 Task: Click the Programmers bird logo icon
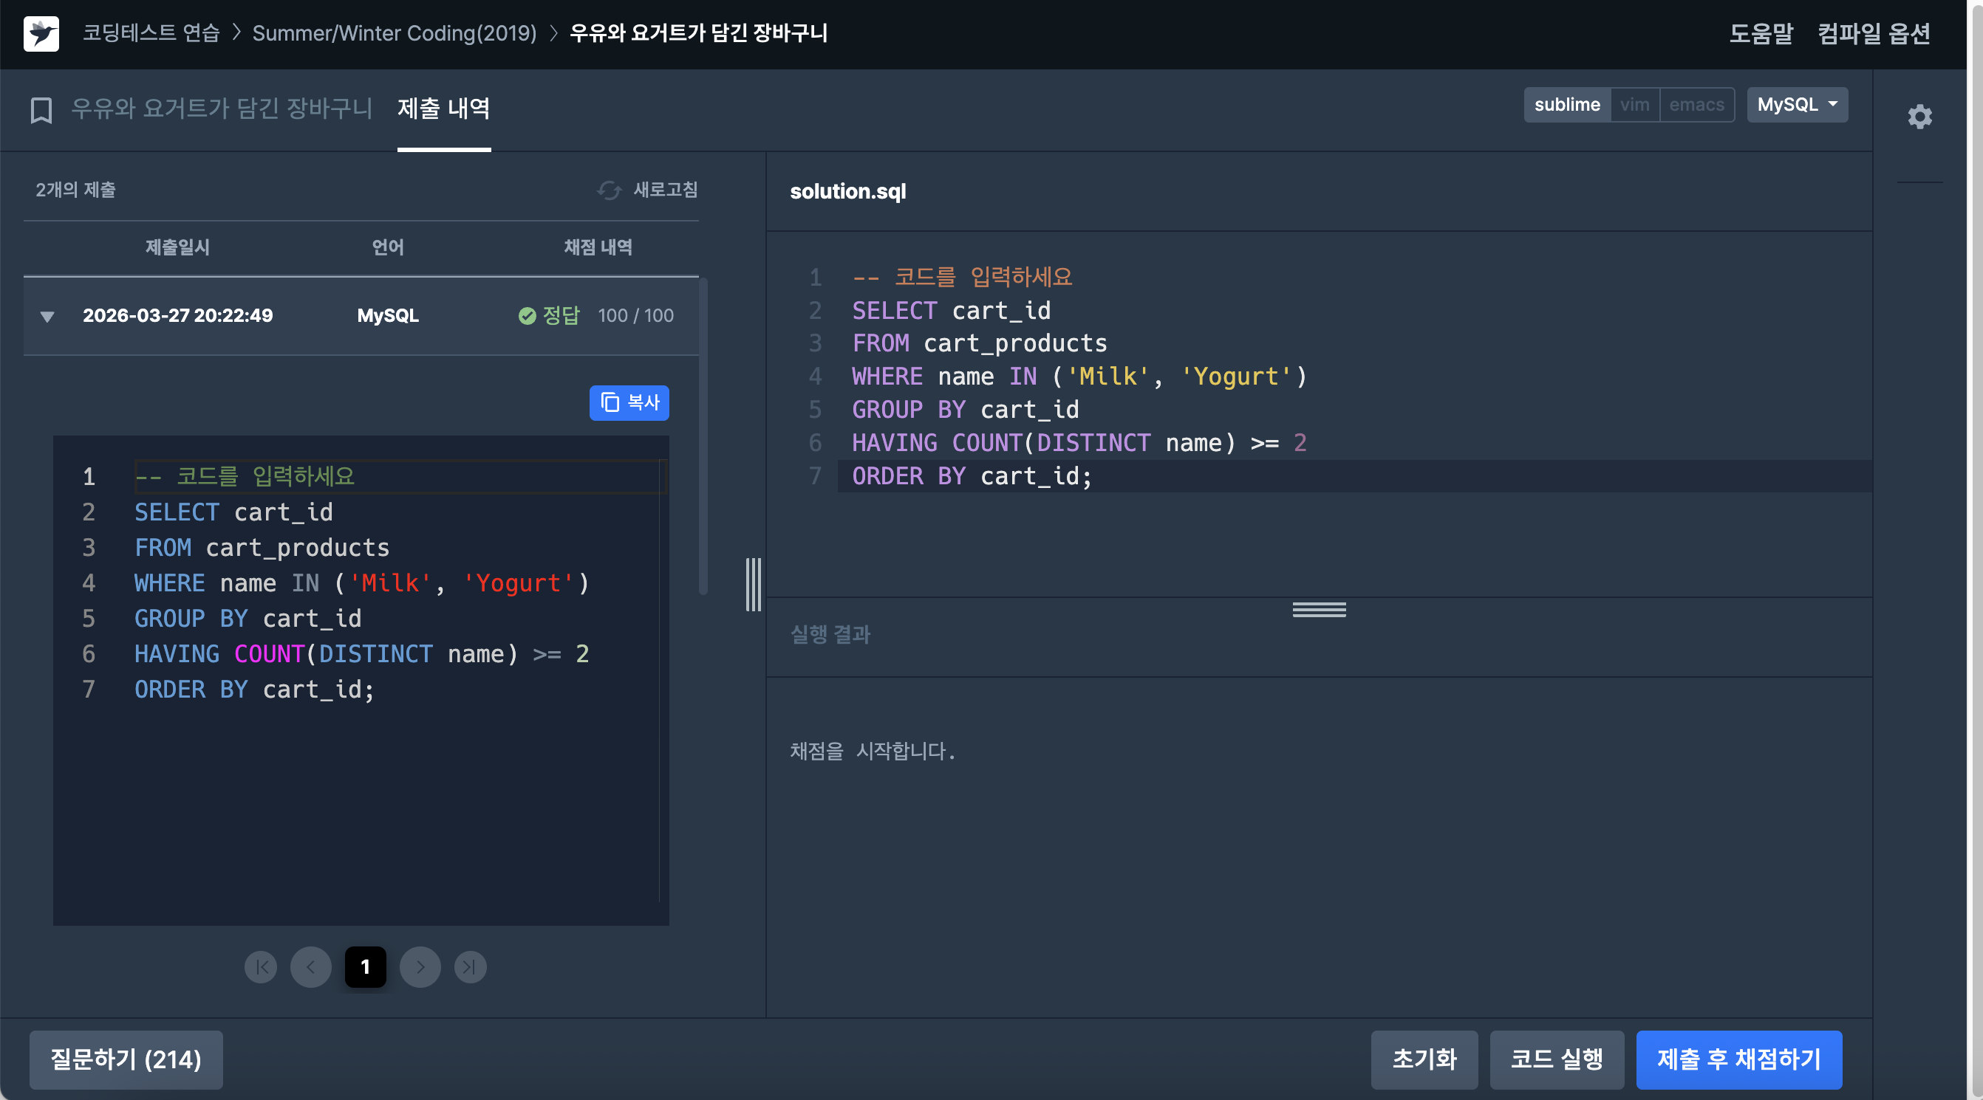41,33
